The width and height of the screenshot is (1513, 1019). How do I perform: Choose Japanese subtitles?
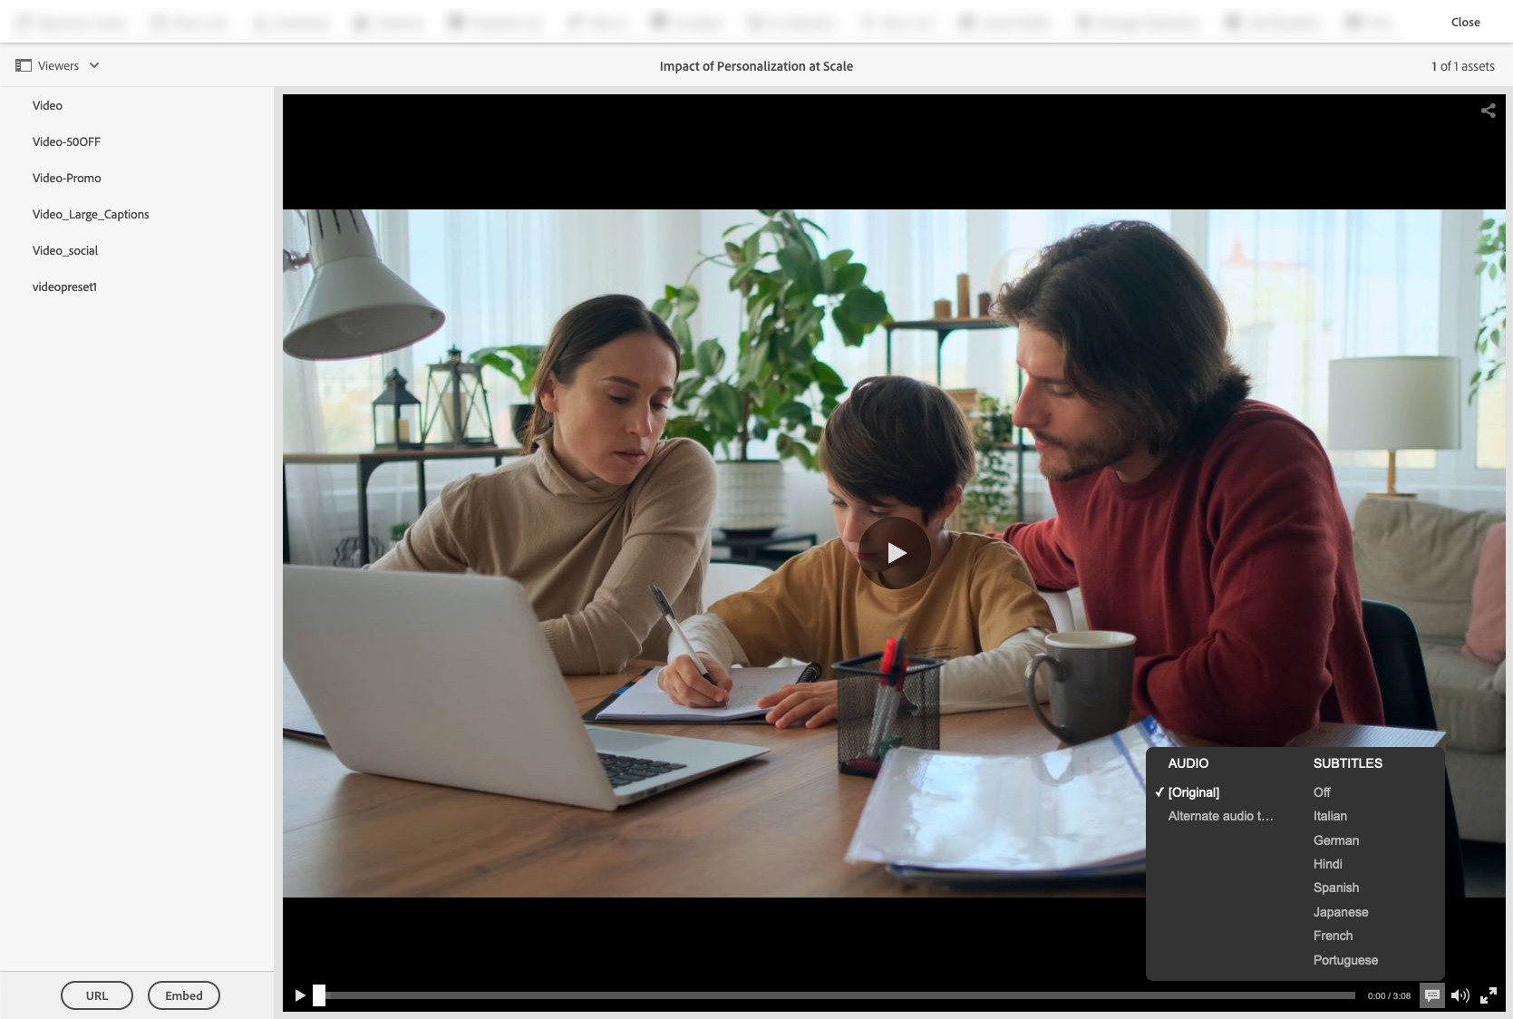1341,912
